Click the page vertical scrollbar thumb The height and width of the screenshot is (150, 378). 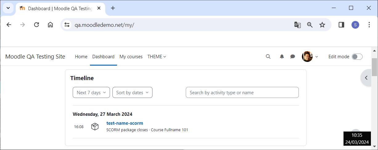tap(375, 67)
